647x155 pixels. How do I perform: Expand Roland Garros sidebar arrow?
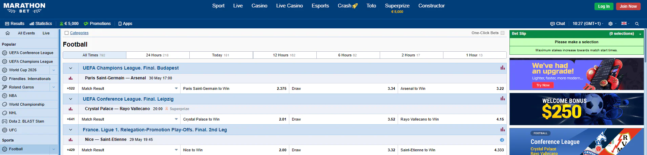pyautogui.click(x=54, y=87)
